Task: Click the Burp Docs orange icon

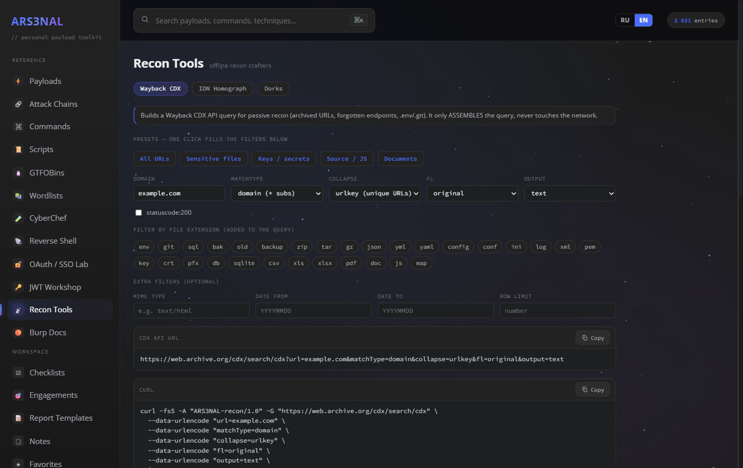Action: pyautogui.click(x=18, y=333)
